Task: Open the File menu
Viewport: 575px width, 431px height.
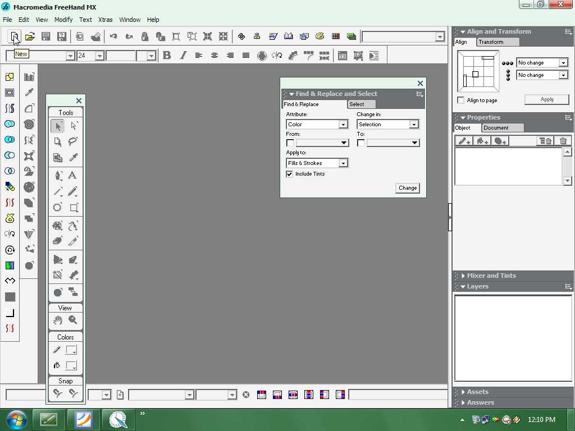Action: coord(7,20)
